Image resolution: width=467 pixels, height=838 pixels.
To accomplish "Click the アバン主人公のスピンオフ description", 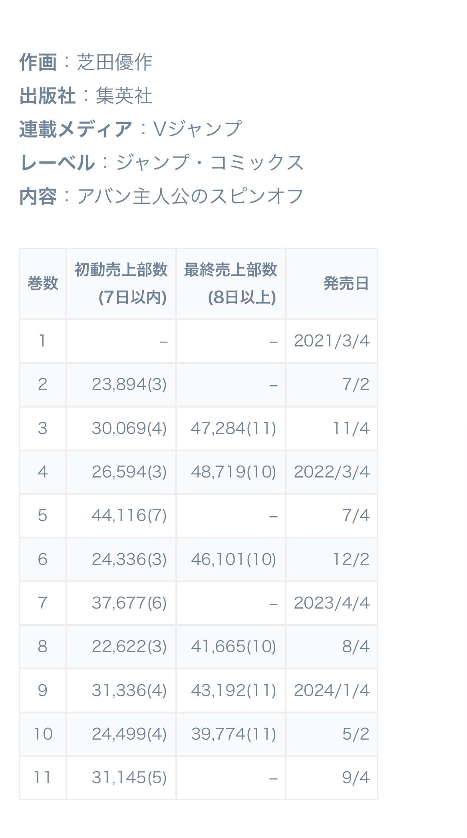I will click(x=190, y=196).
